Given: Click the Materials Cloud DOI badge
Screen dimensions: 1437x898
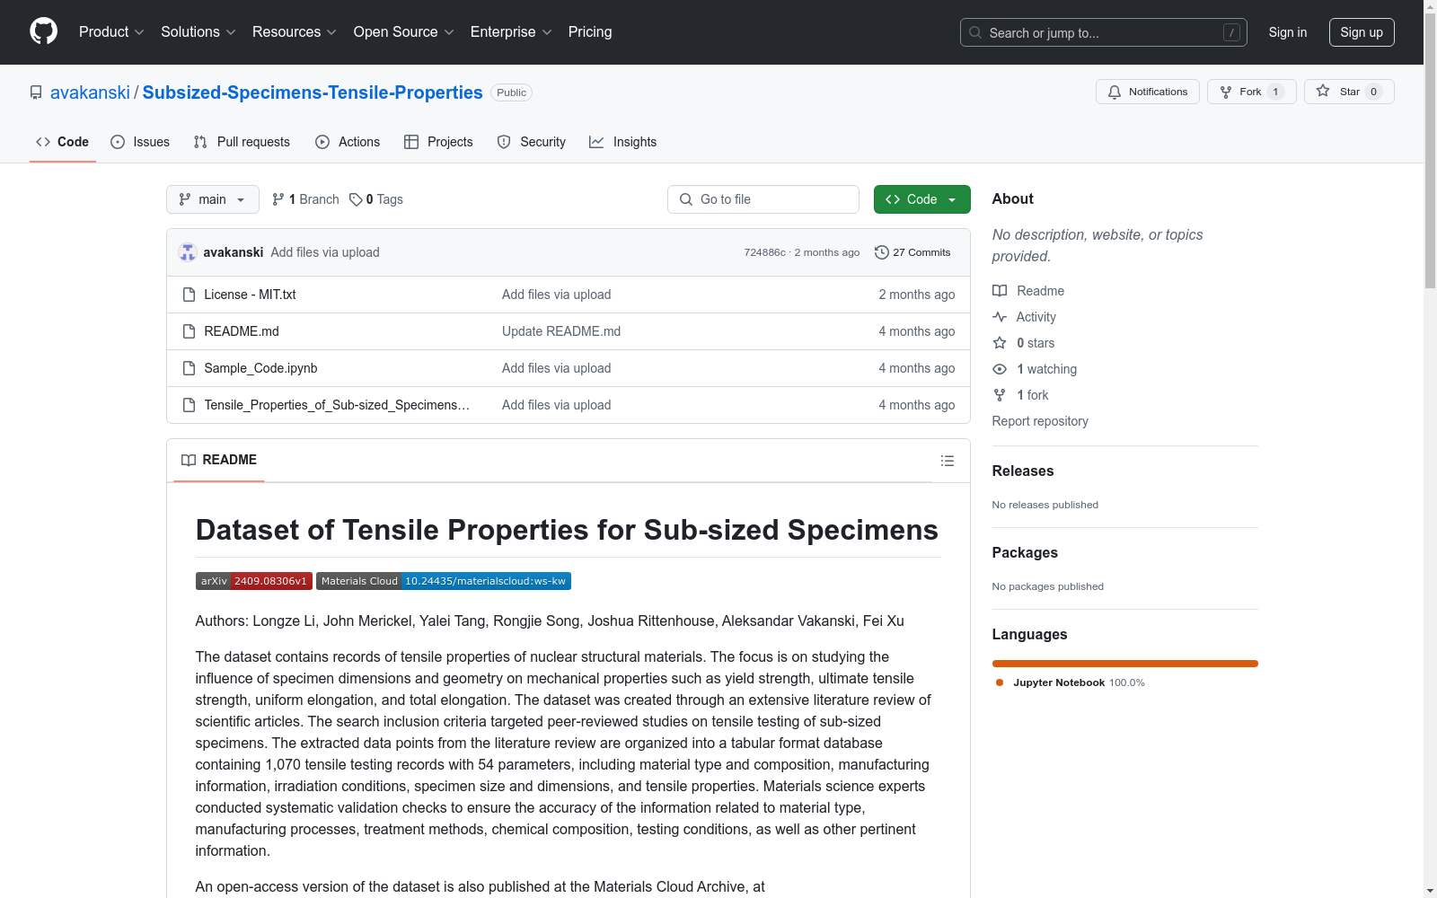Looking at the screenshot, I should [444, 581].
